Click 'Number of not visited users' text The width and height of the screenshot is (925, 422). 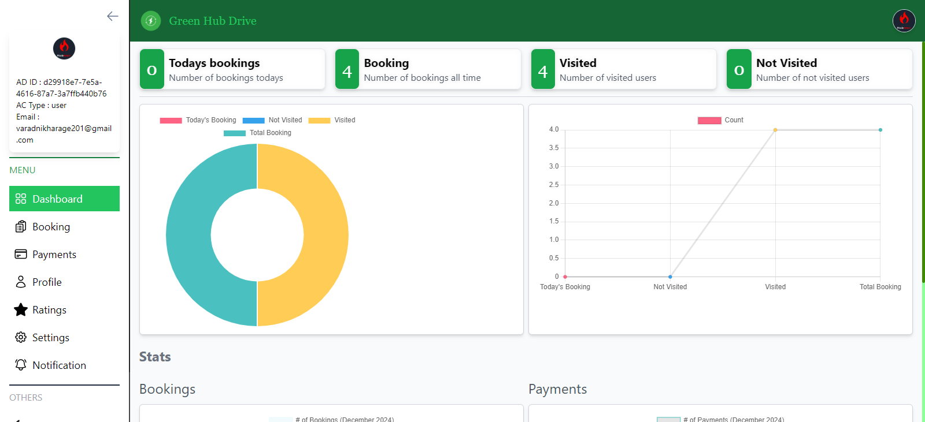click(x=813, y=78)
